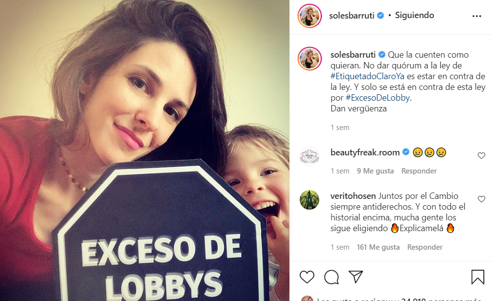Open solesbarruti username in the header
492x301 pixels.
[352, 16]
